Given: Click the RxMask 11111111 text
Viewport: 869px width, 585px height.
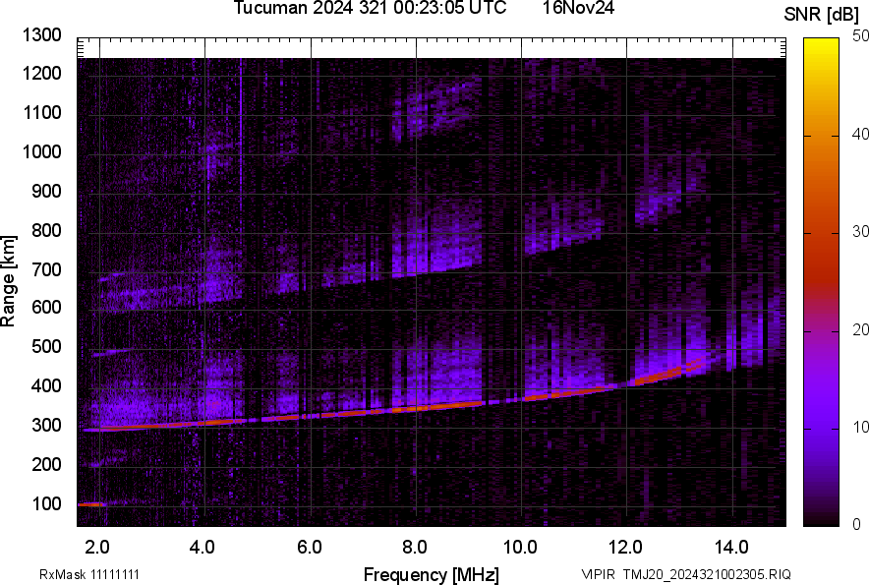Looking at the screenshot, I should [88, 574].
